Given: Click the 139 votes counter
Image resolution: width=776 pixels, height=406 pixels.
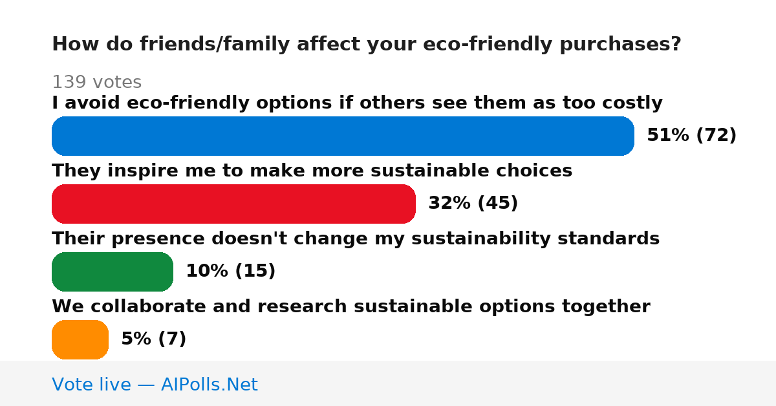Looking at the screenshot, I should coord(96,82).
